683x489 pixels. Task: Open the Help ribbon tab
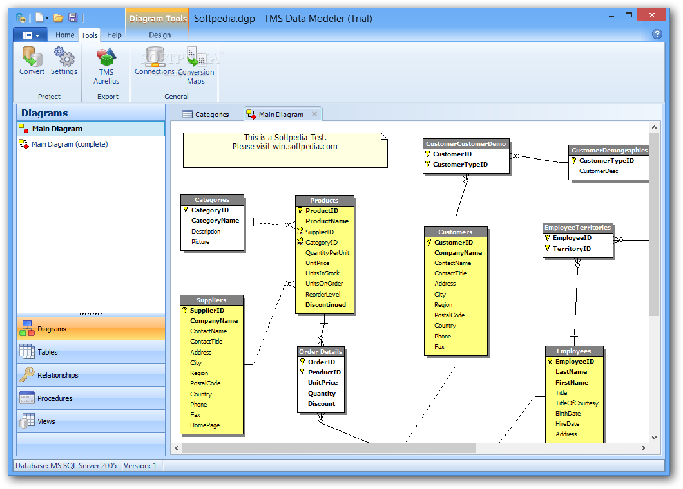point(114,35)
